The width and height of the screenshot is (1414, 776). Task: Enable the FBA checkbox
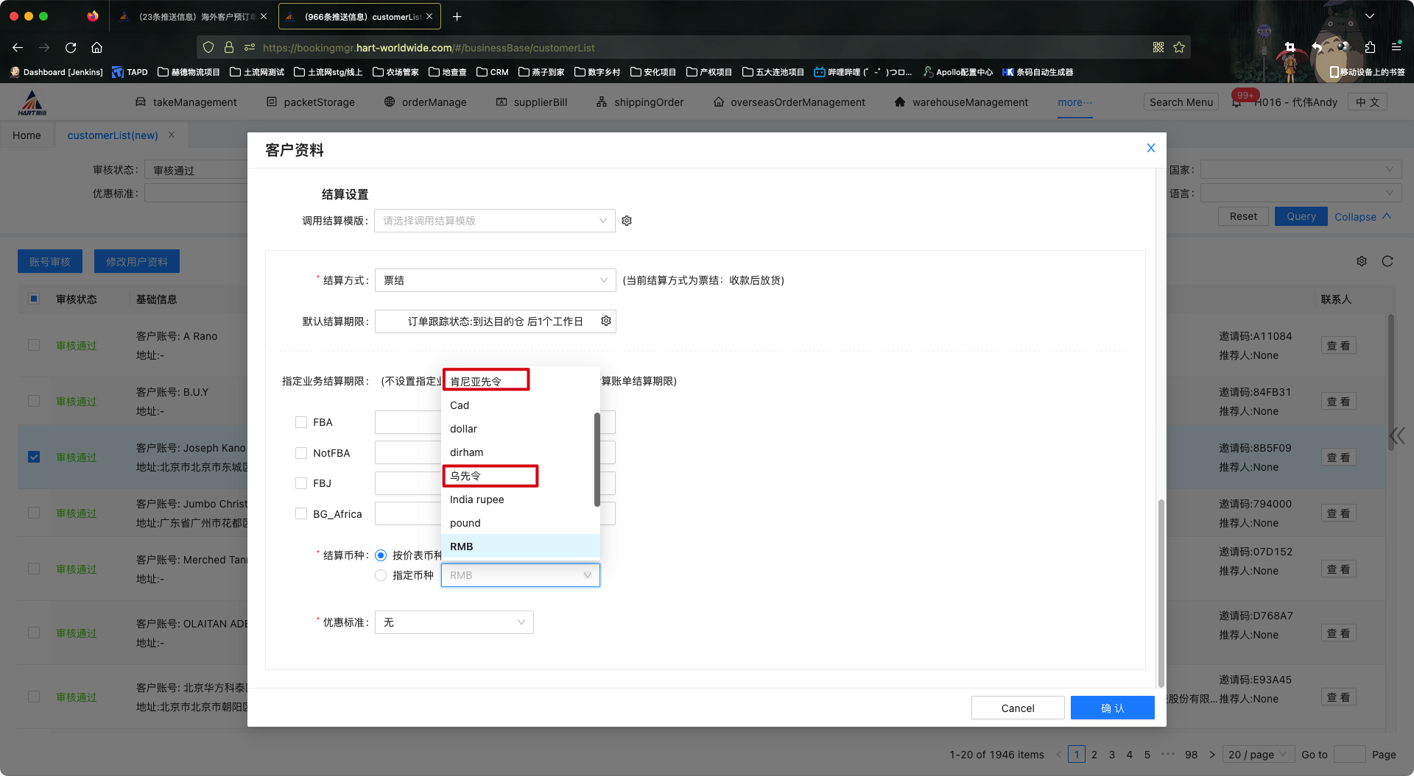point(301,422)
